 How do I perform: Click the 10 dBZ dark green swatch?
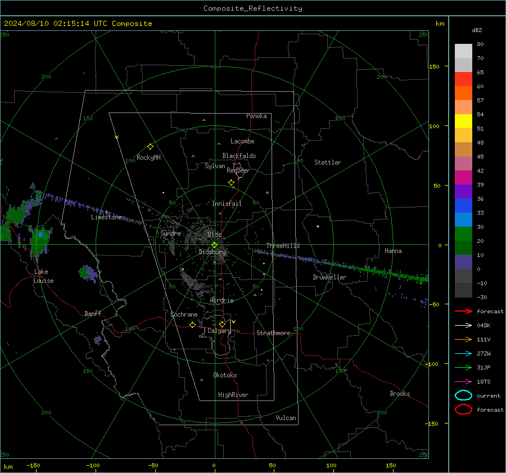[463, 247]
